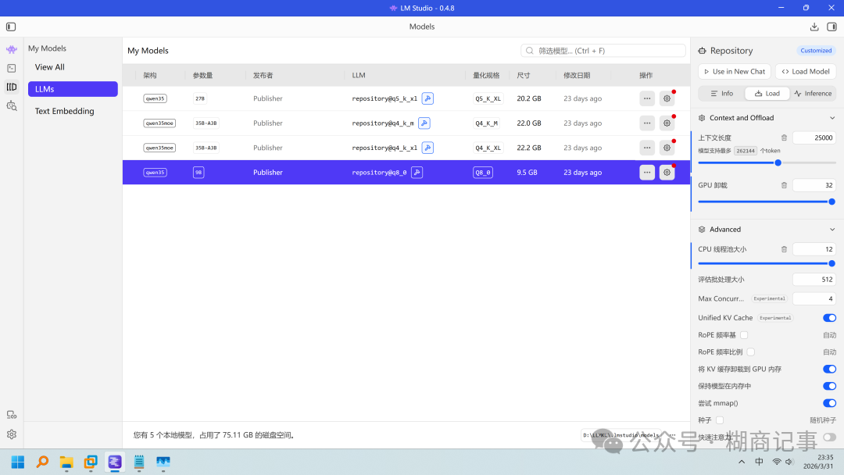Click the Load Model button

click(x=806, y=72)
